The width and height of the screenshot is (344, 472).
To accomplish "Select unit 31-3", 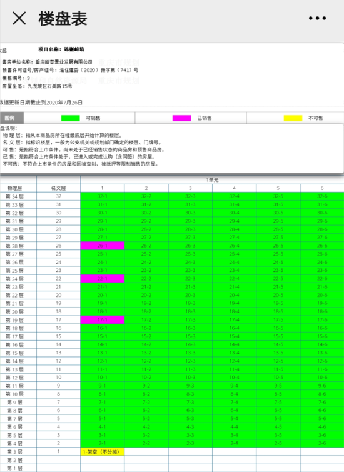I will point(190,204).
